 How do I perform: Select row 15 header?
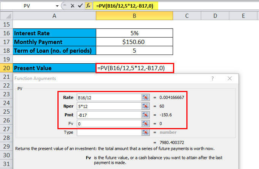click(6, 25)
